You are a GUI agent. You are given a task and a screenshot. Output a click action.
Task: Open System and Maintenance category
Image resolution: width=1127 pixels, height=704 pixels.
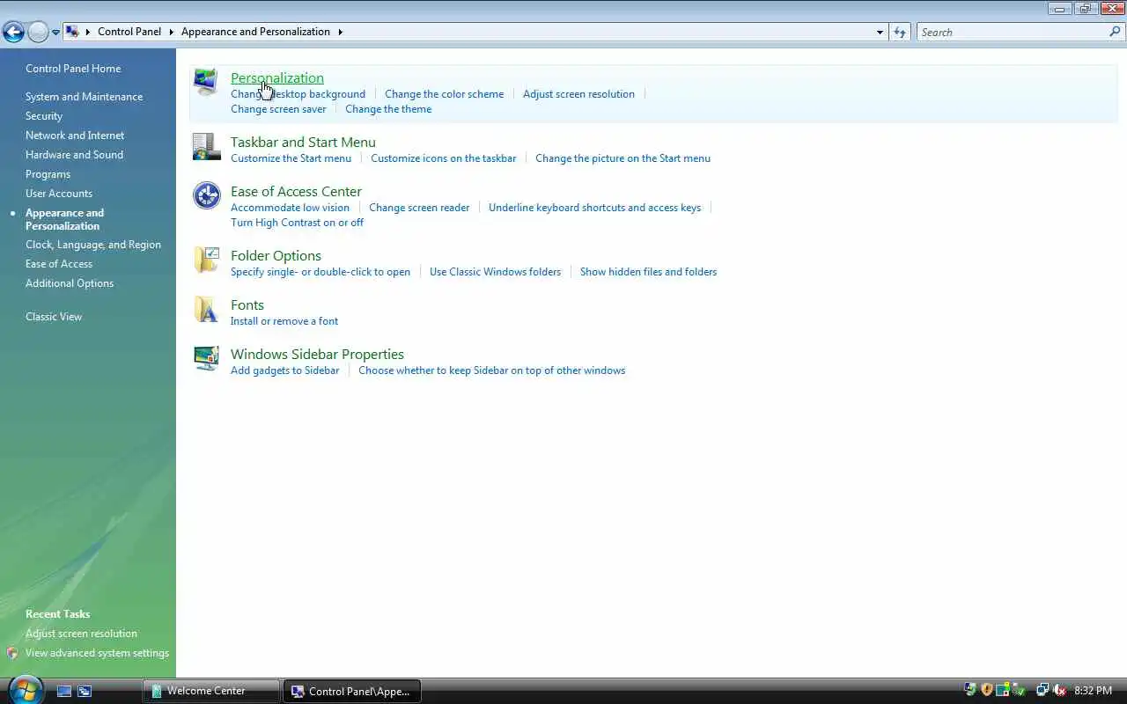point(84,97)
